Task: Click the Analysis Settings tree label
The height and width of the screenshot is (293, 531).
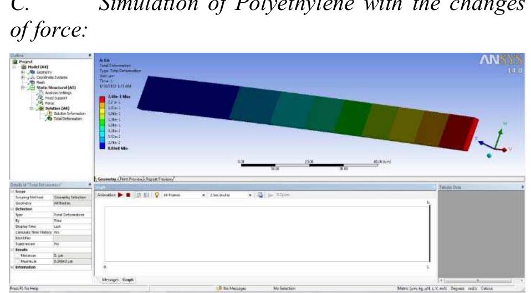Action: click(58, 93)
